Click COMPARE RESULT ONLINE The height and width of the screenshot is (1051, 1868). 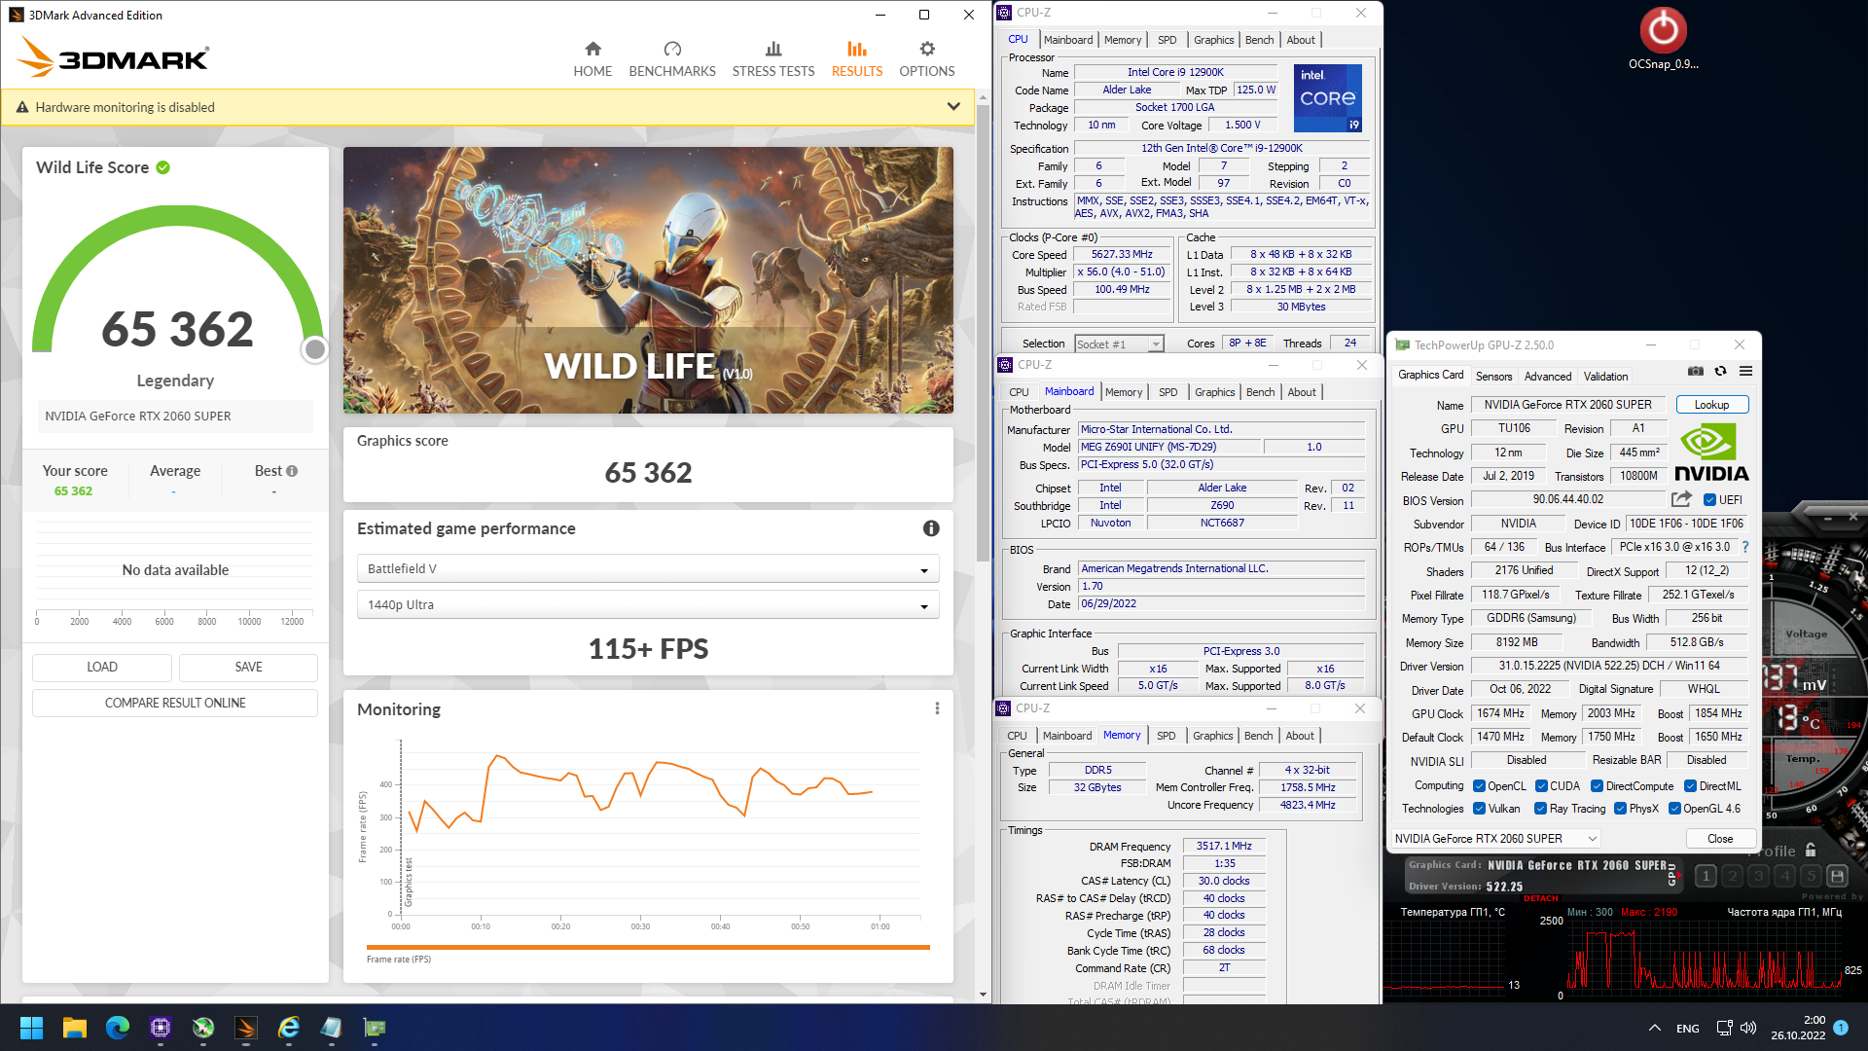click(175, 703)
